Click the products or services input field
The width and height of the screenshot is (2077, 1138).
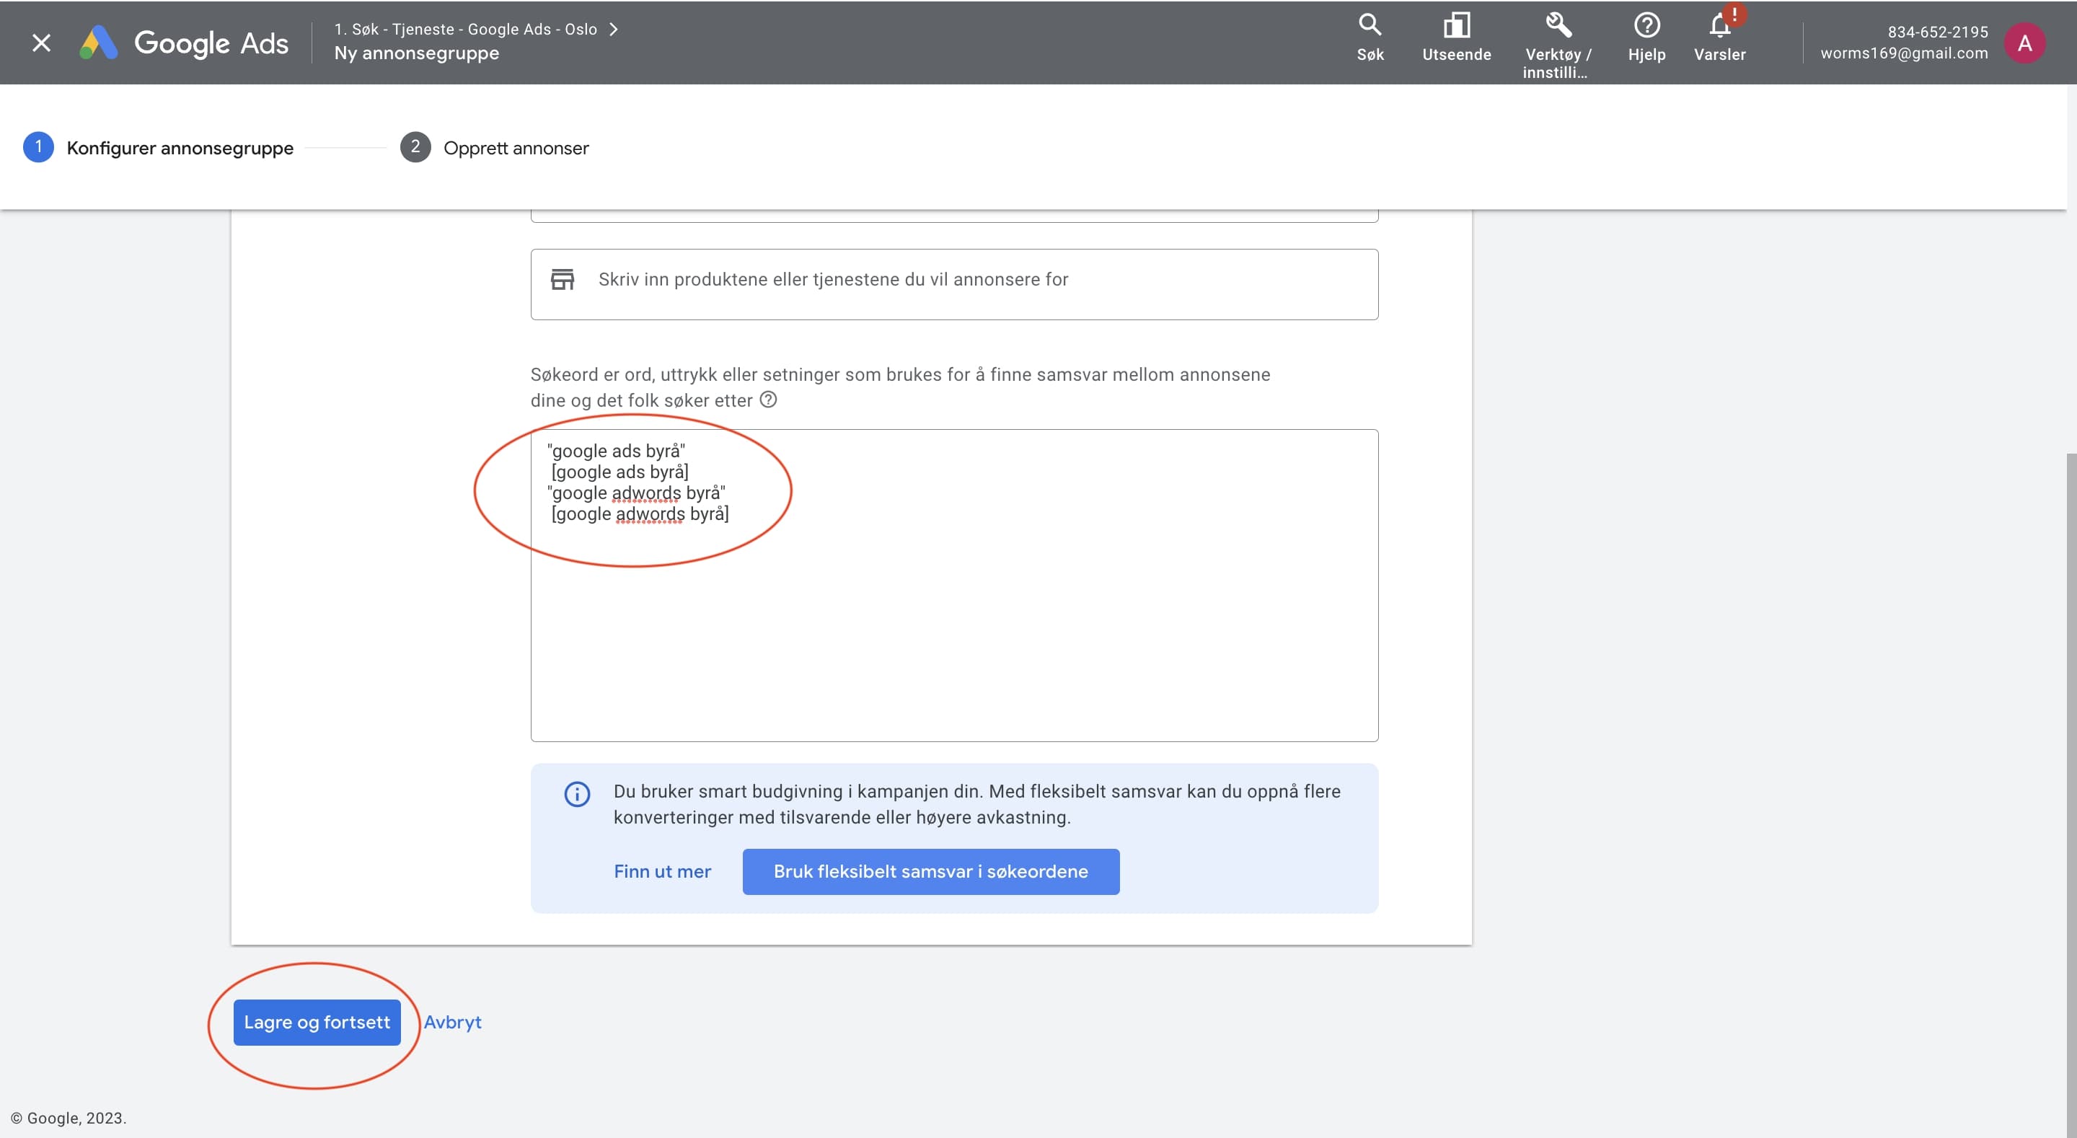point(954,280)
